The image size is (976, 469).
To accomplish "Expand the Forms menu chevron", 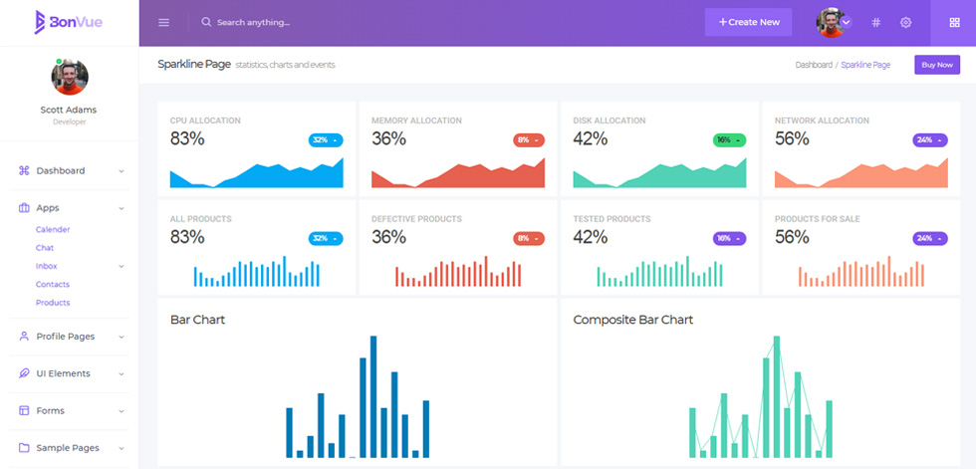I will (122, 411).
